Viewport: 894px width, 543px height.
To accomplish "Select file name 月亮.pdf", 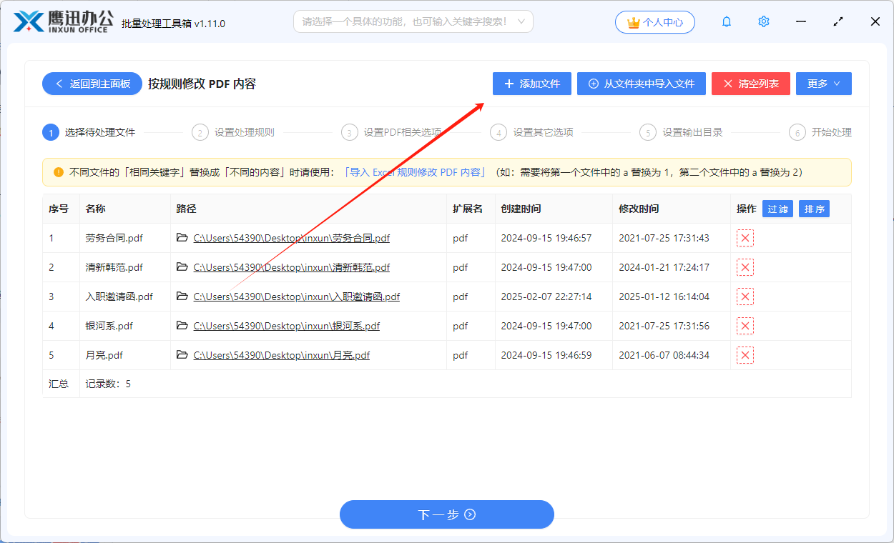I will [x=104, y=355].
